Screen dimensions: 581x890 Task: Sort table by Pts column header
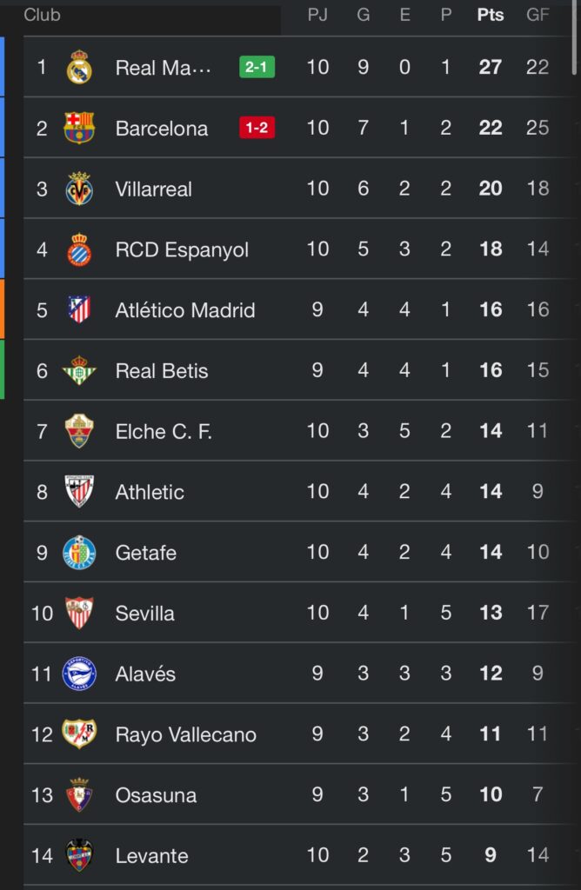click(491, 15)
